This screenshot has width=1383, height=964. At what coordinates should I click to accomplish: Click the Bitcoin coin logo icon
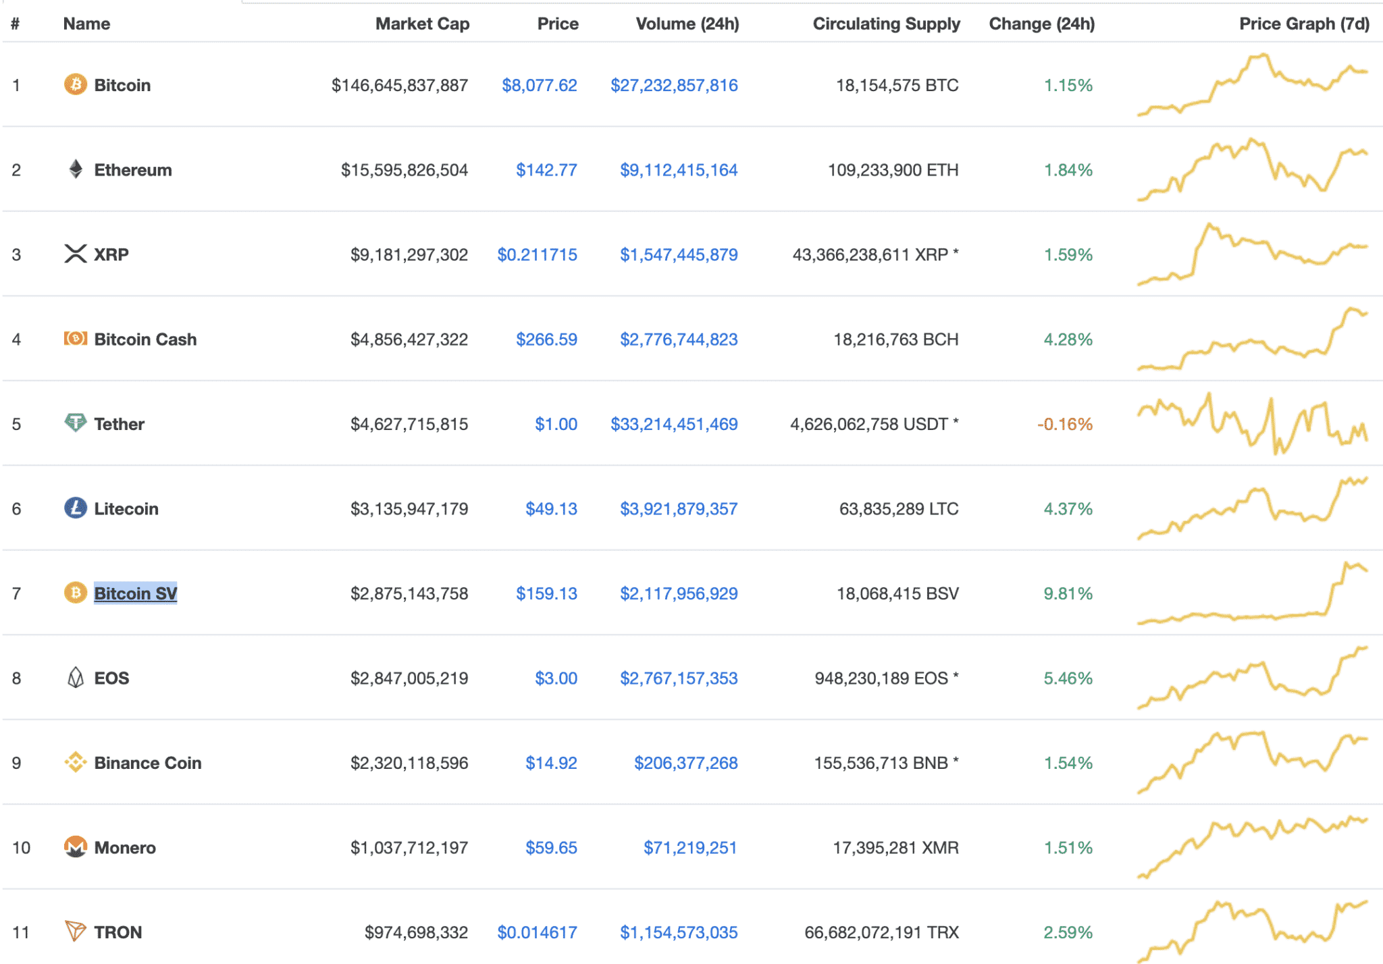click(75, 84)
